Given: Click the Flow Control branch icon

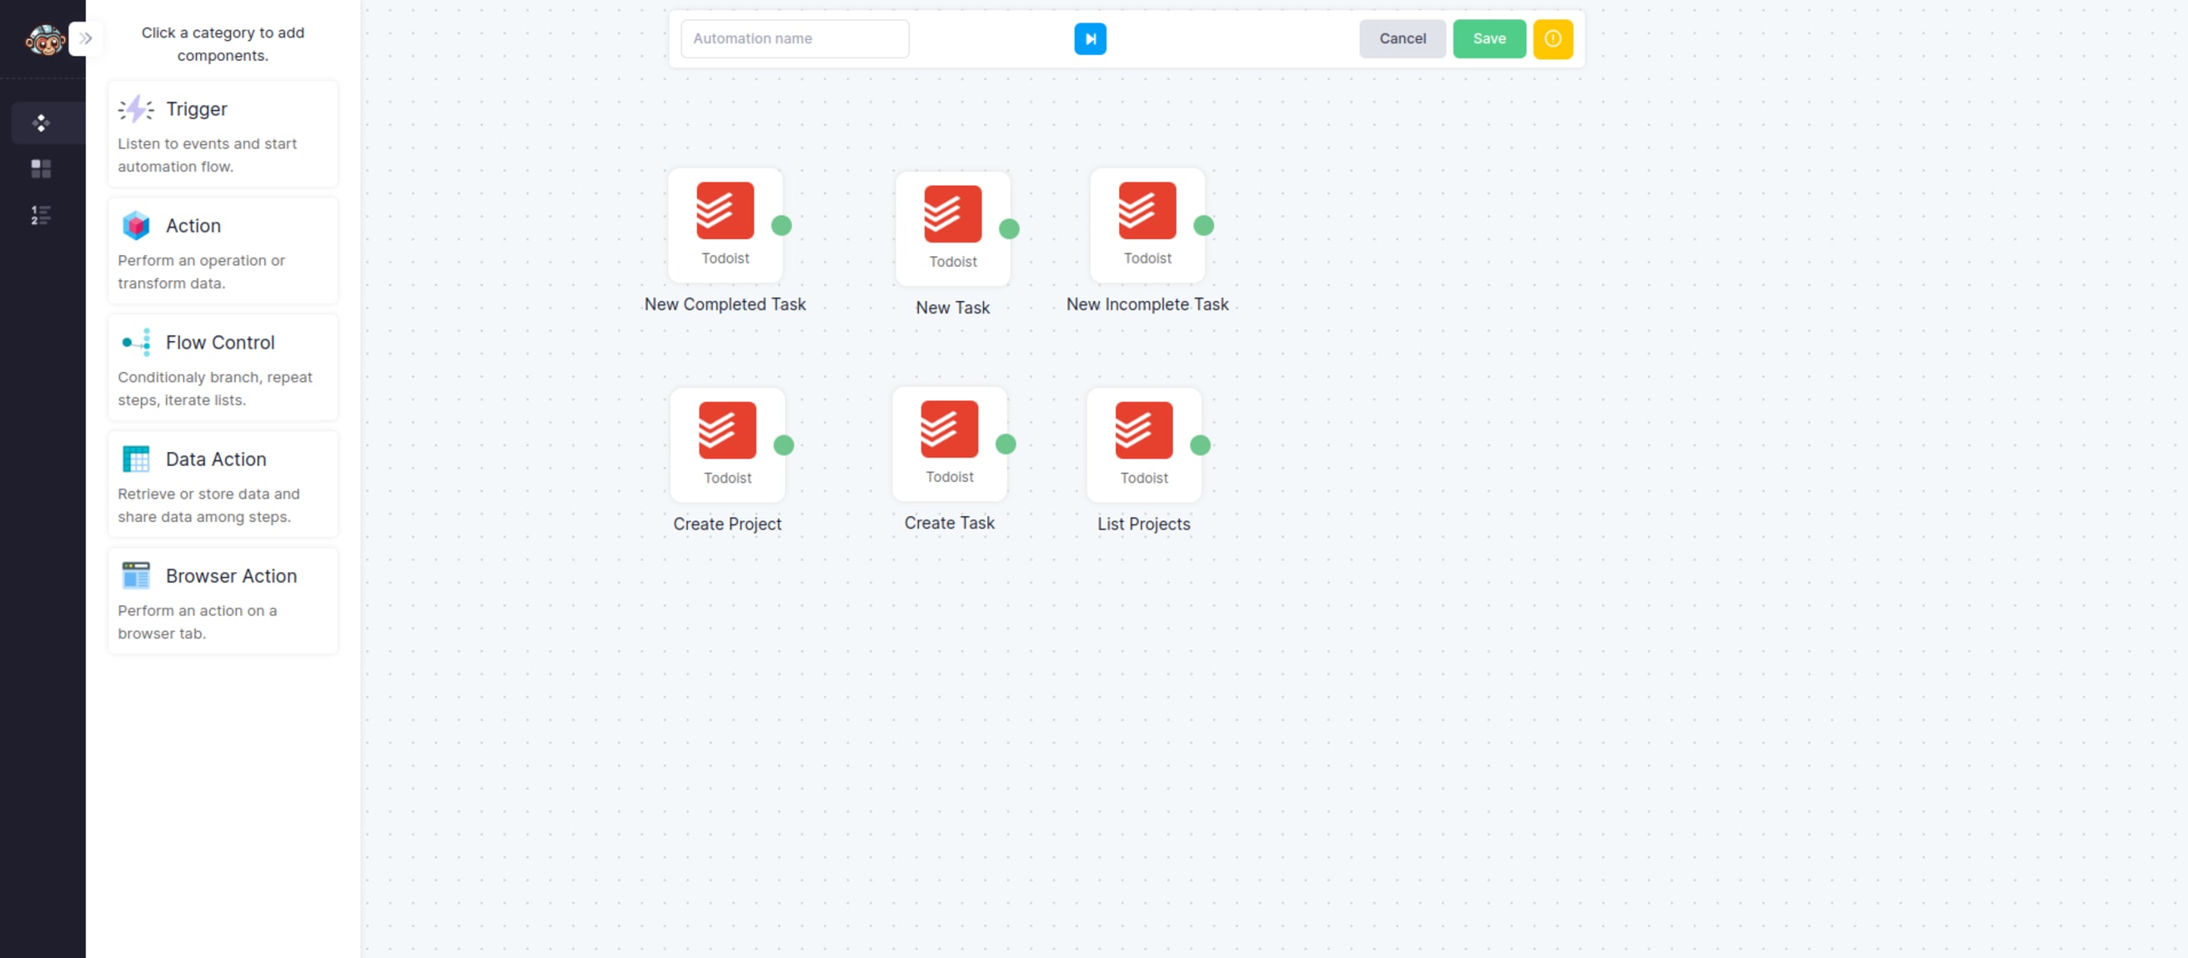Looking at the screenshot, I should (x=136, y=343).
